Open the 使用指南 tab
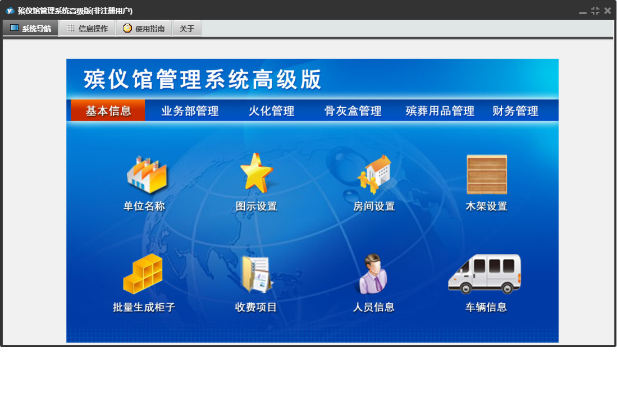Viewport: 617px width, 406px height. pyautogui.click(x=144, y=28)
